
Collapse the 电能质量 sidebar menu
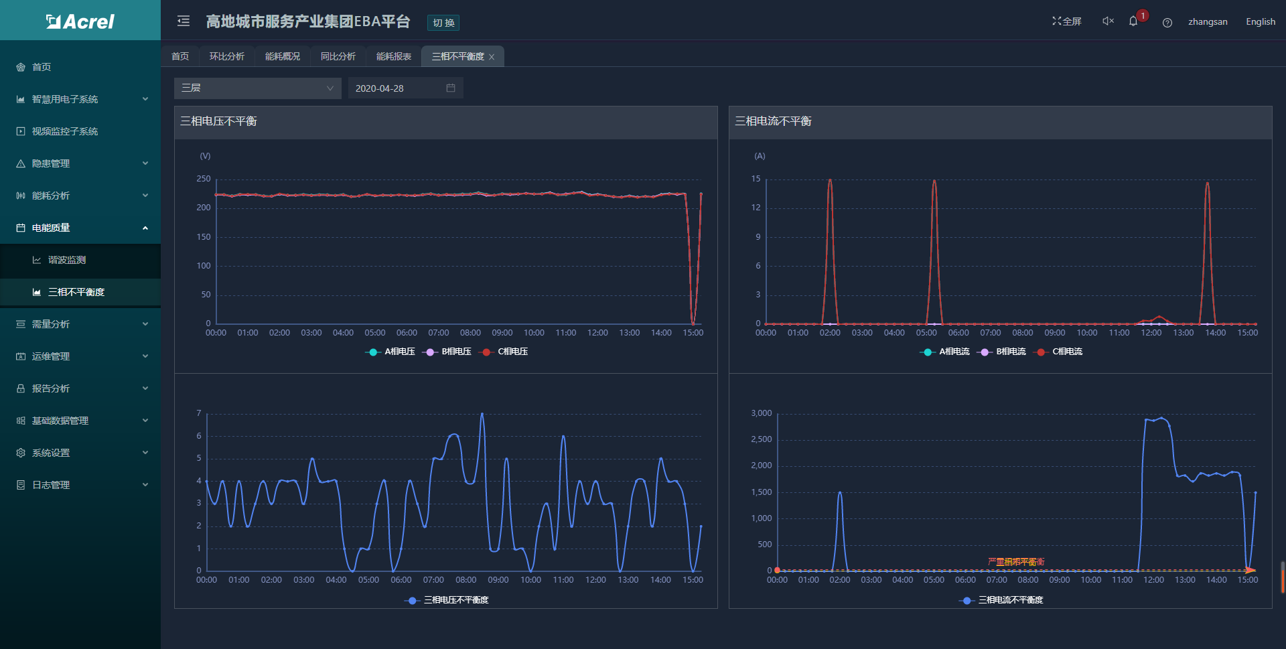point(80,228)
